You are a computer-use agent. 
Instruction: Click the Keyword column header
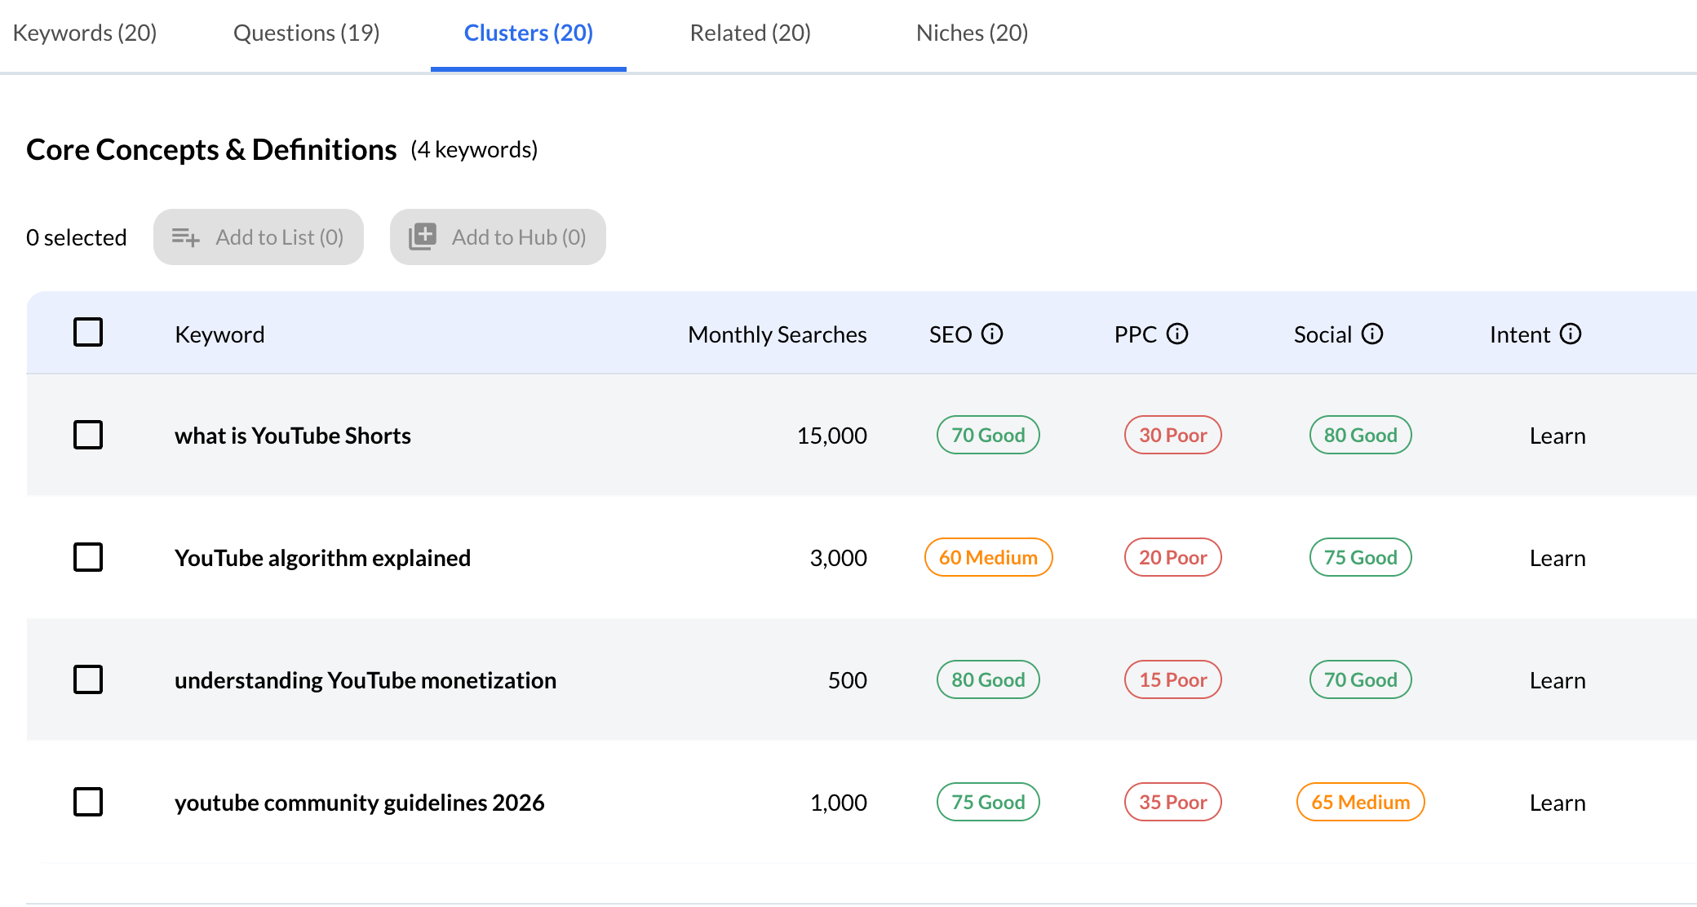coord(219,334)
